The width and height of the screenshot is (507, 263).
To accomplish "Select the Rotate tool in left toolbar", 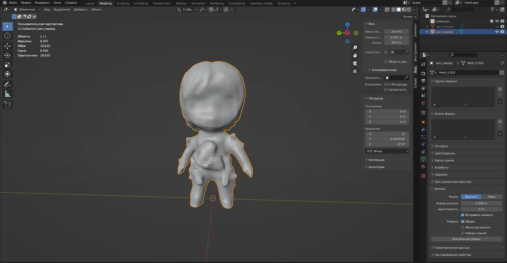I will click(x=7, y=55).
